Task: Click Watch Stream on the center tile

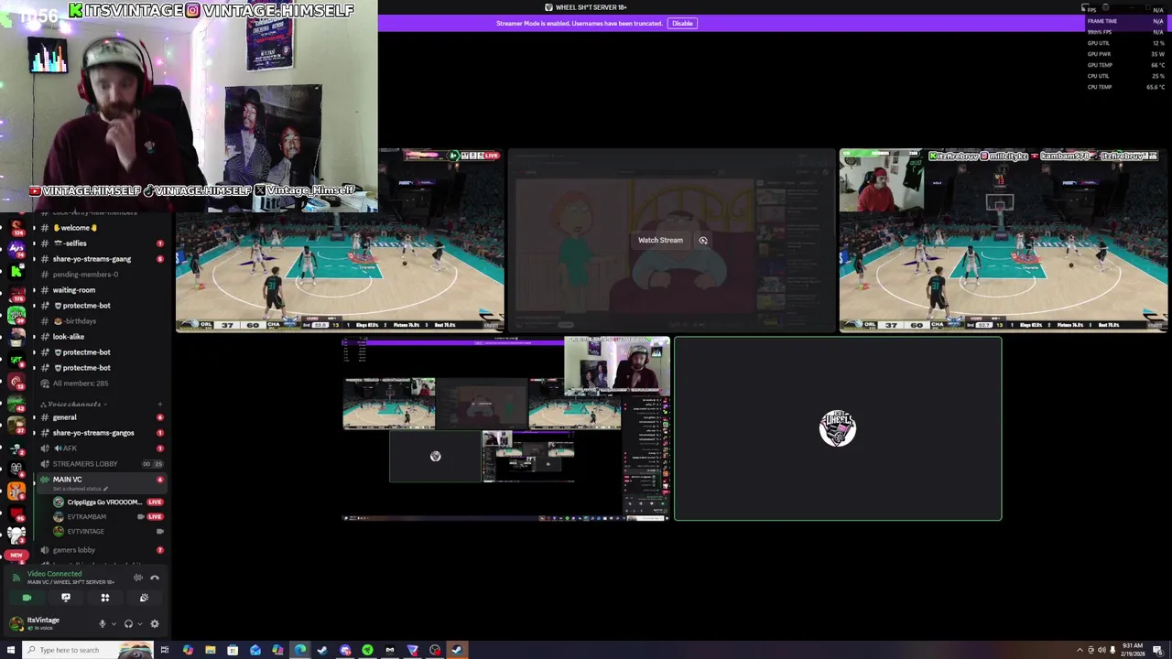Action: (x=660, y=240)
